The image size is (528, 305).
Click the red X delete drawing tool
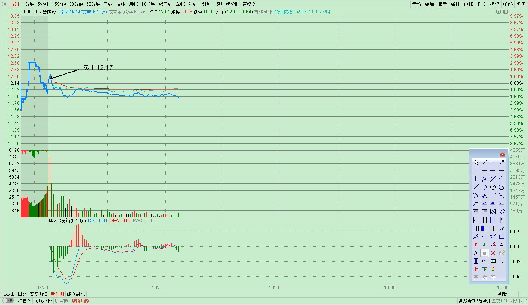493,253
